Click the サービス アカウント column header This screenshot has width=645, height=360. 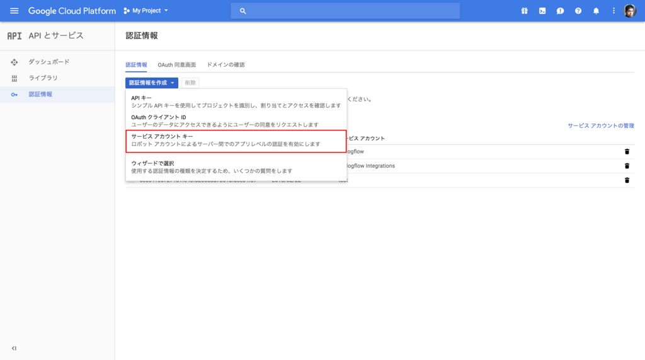pyautogui.click(x=366, y=139)
